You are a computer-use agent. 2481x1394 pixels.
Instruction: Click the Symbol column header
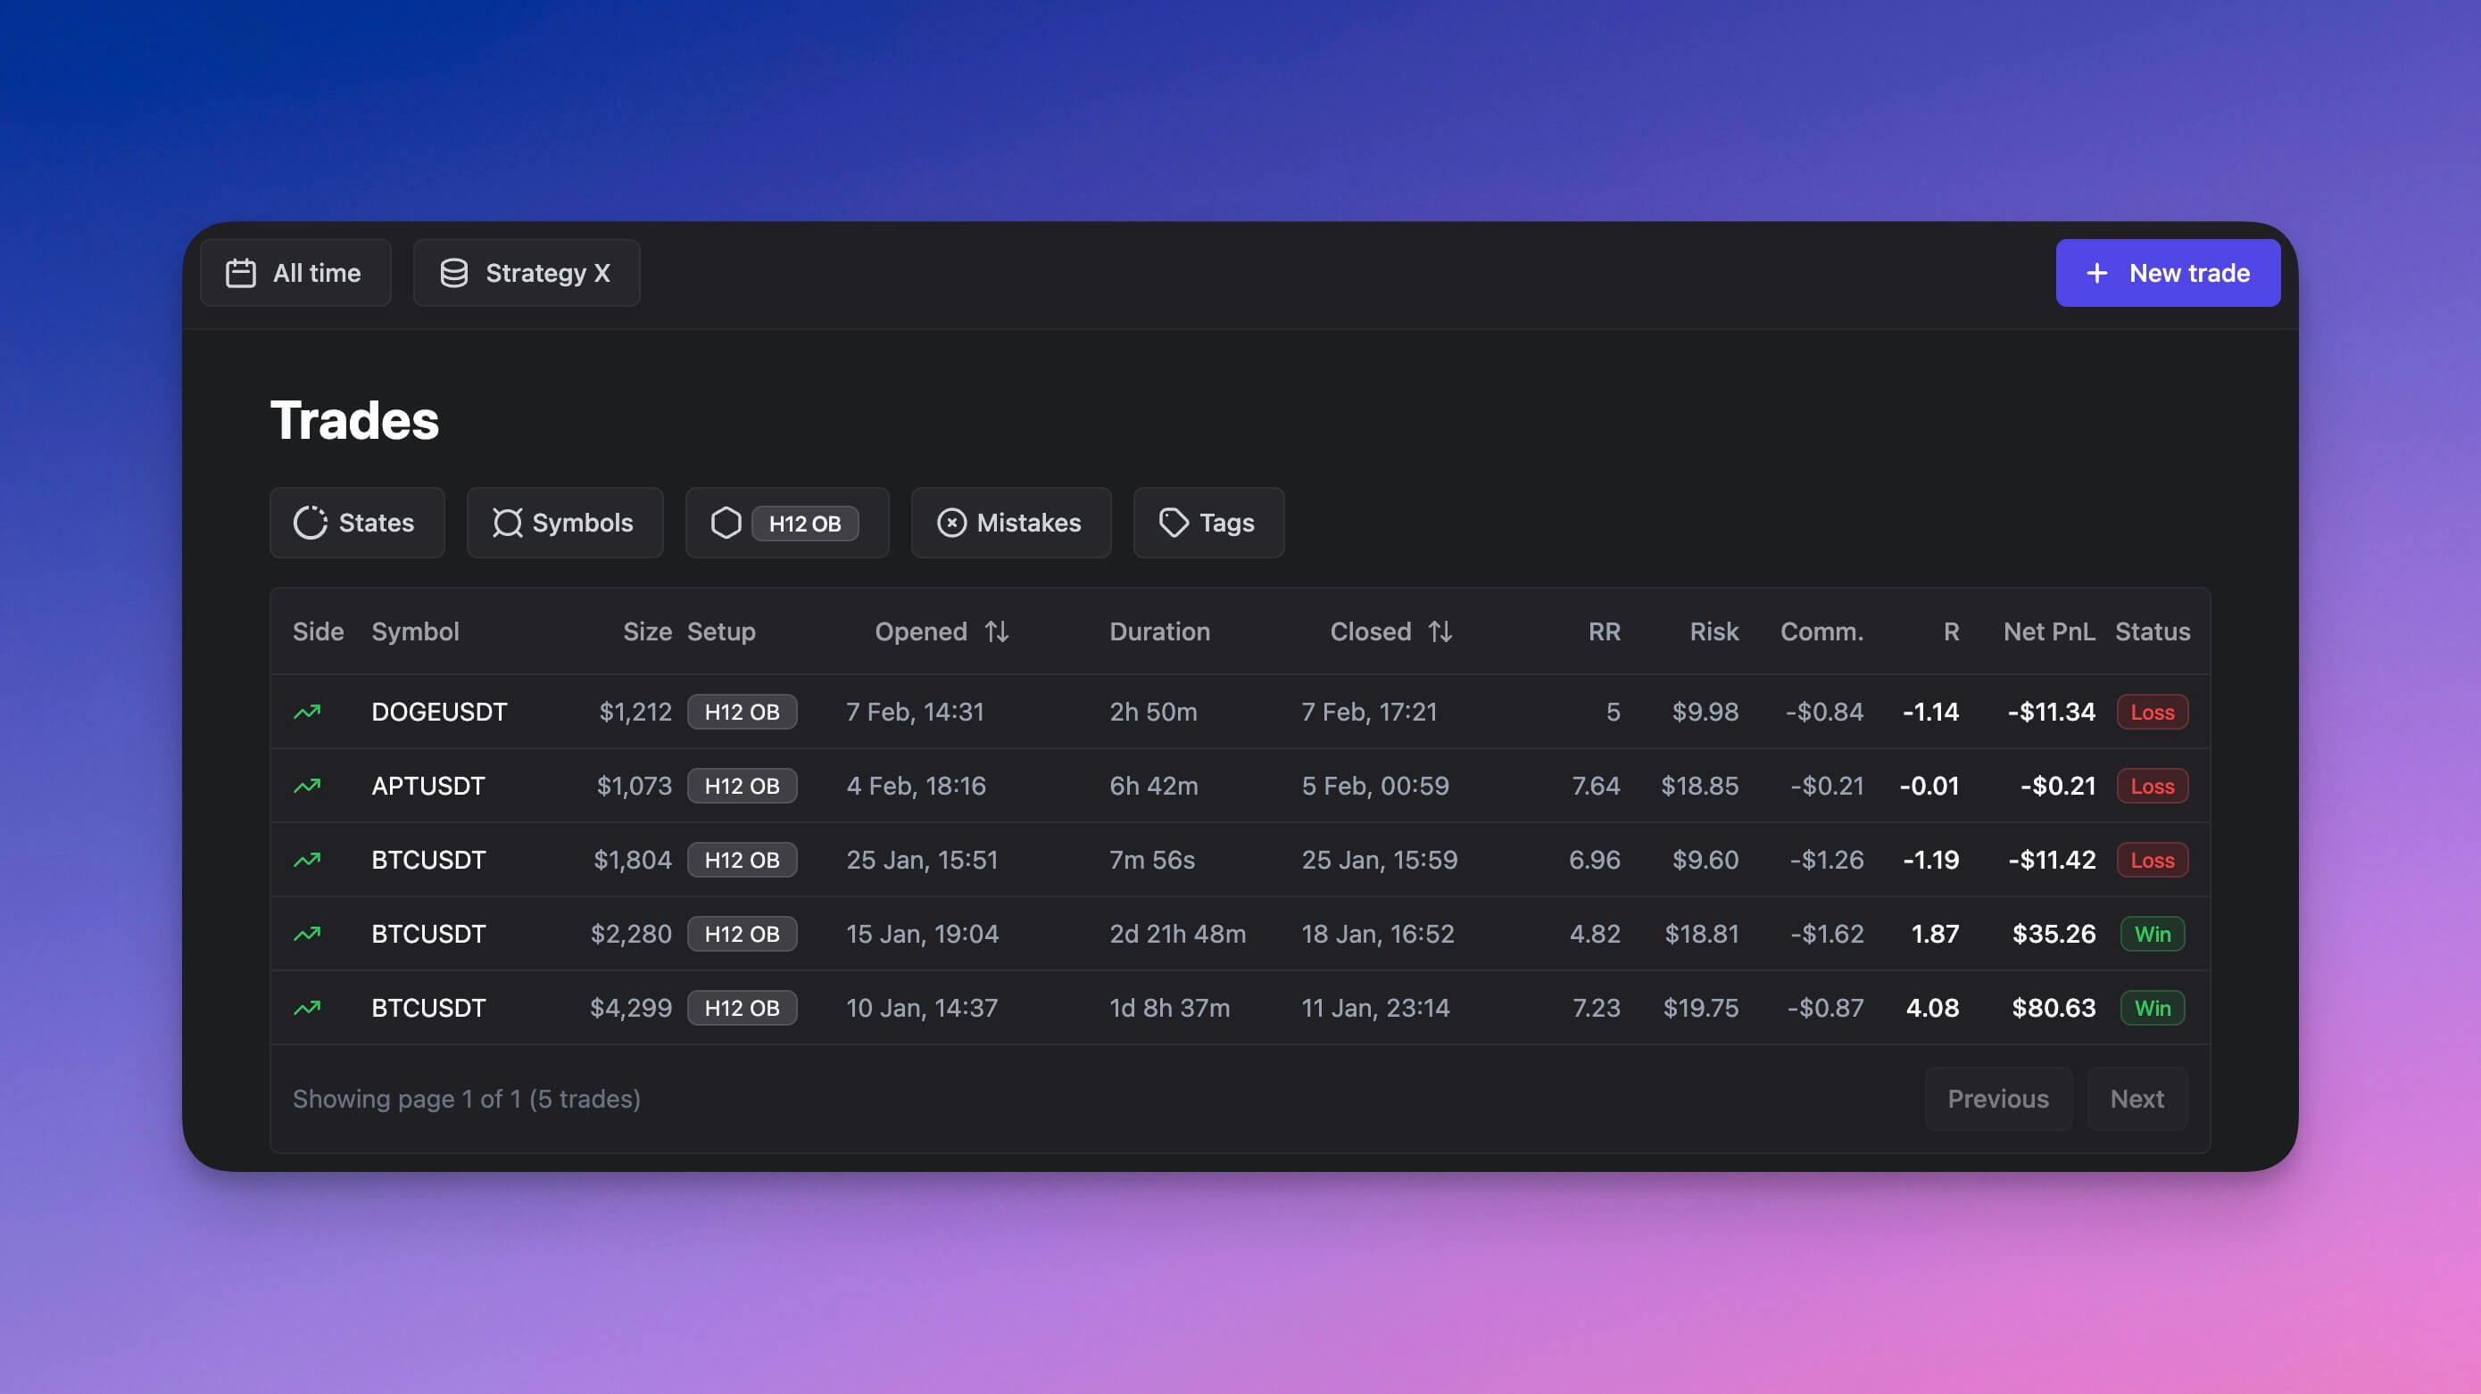click(415, 632)
